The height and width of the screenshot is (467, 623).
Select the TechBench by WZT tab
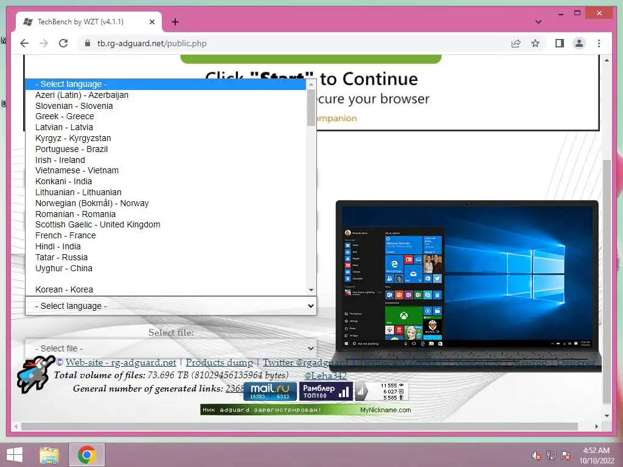tap(89, 22)
